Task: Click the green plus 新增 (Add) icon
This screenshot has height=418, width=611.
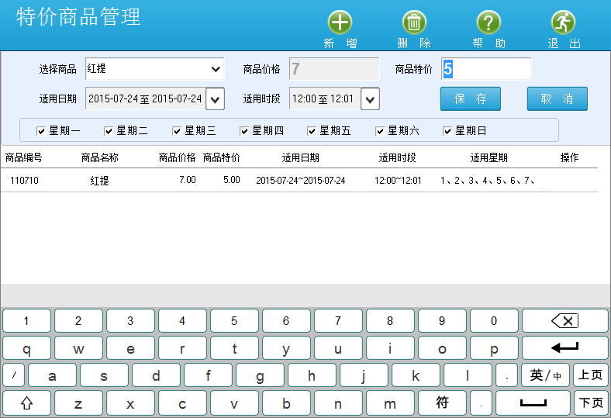Action: 340,22
